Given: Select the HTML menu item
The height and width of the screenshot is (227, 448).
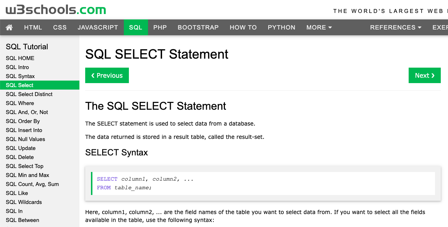Looking at the screenshot, I should coord(33,27).
